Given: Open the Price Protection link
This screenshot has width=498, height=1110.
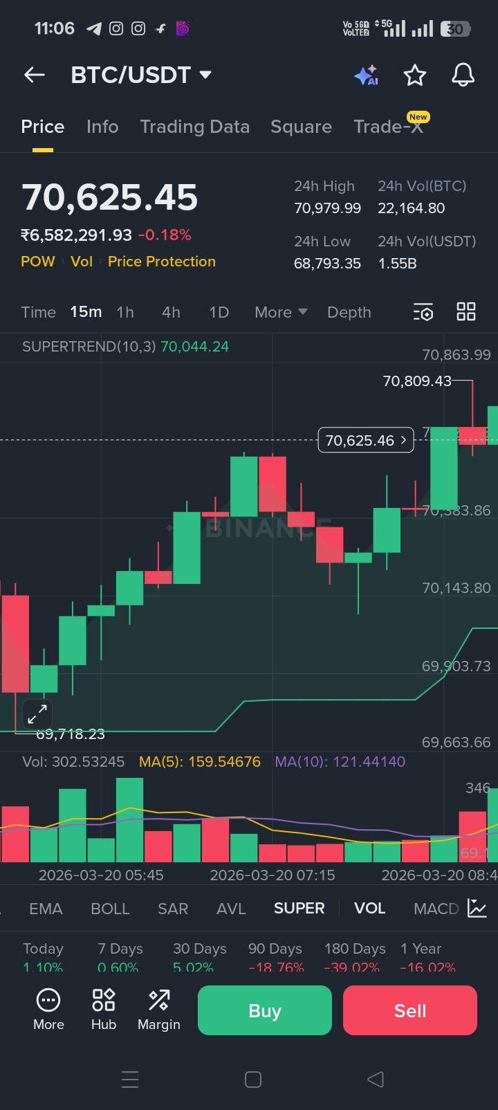Looking at the screenshot, I should 162,262.
